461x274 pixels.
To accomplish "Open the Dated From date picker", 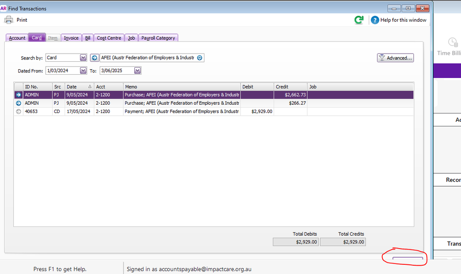I will pos(83,71).
